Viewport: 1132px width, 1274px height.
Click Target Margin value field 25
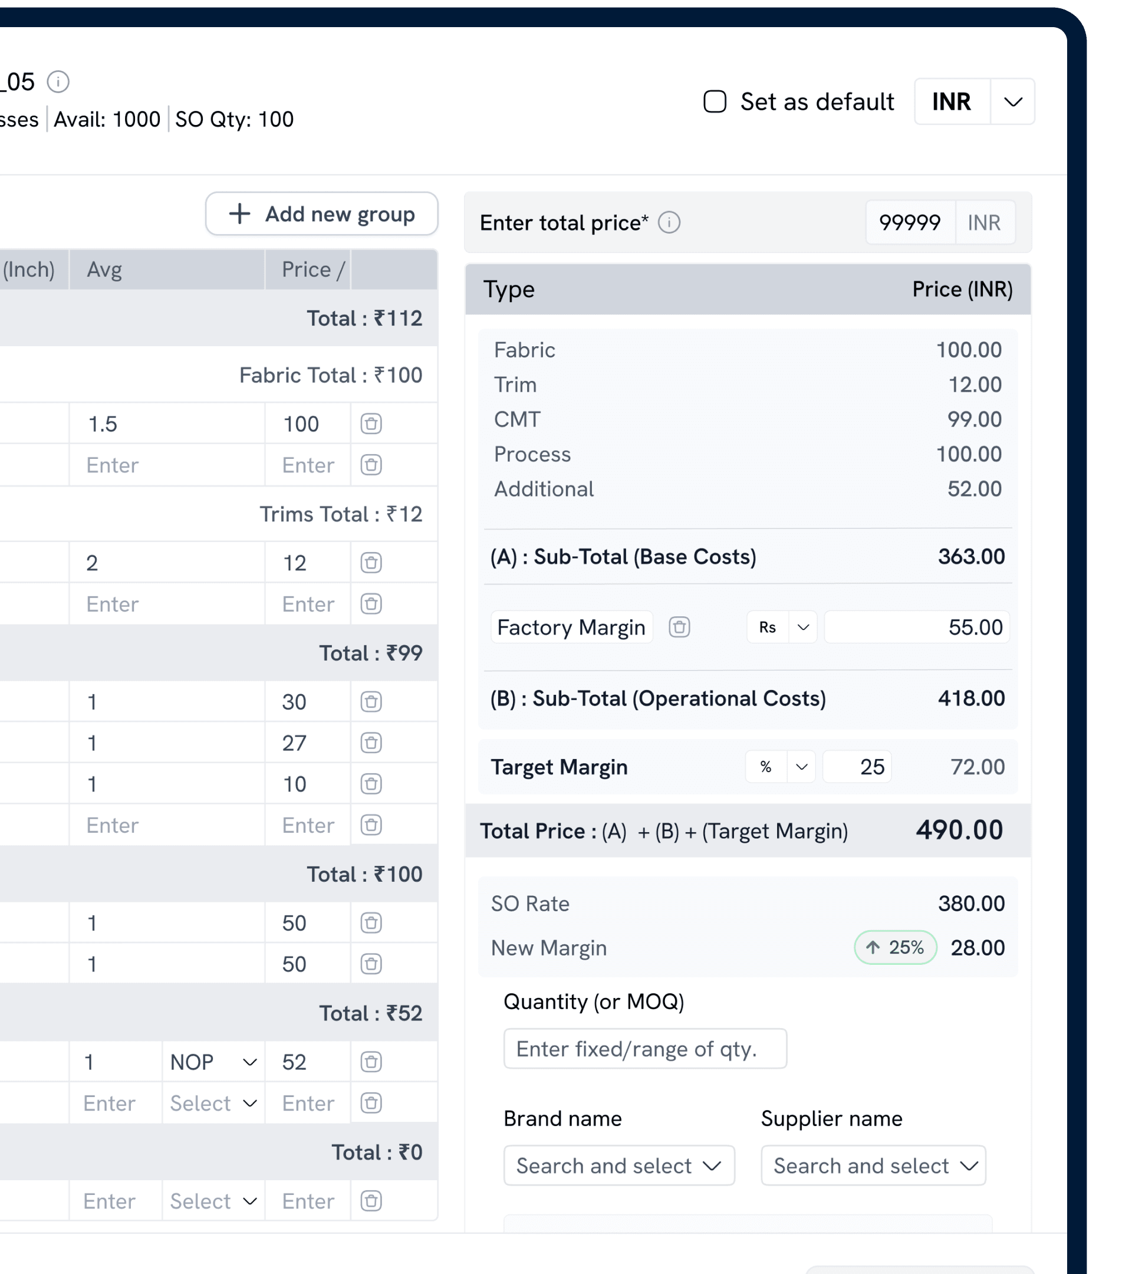pos(857,767)
